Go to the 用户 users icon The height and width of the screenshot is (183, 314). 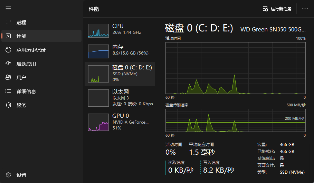tap(9, 78)
